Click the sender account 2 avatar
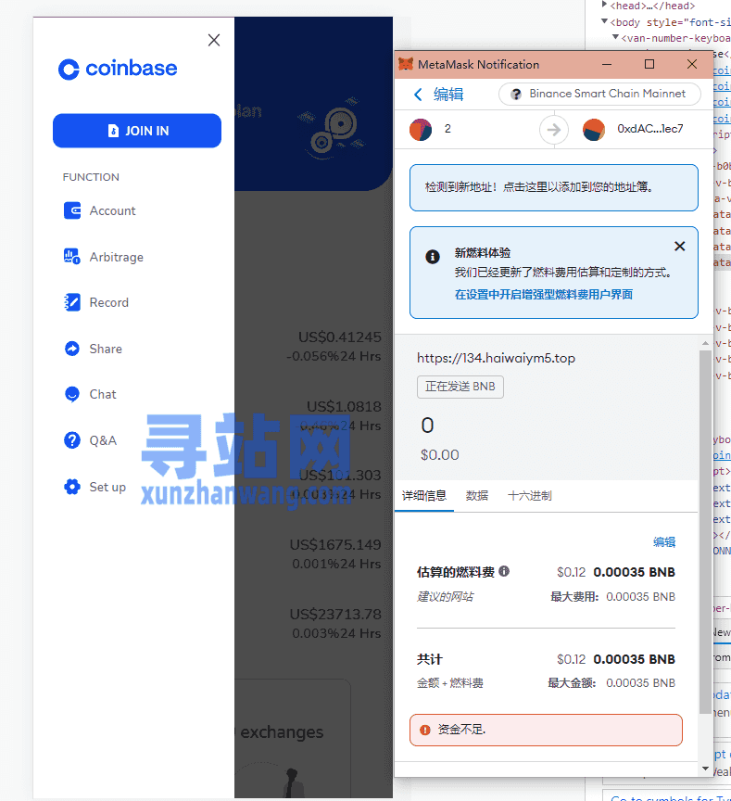Viewport: 731px width, 801px height. click(x=421, y=129)
